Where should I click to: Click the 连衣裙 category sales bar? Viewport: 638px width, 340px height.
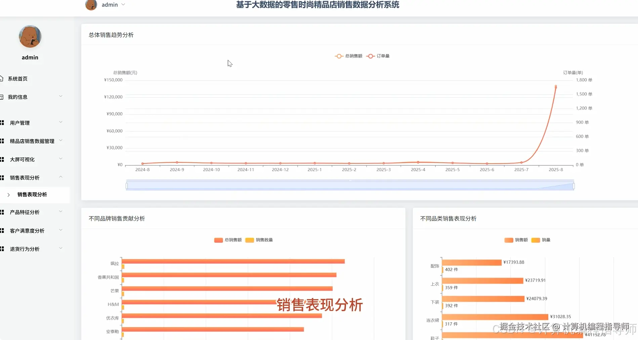click(495, 317)
